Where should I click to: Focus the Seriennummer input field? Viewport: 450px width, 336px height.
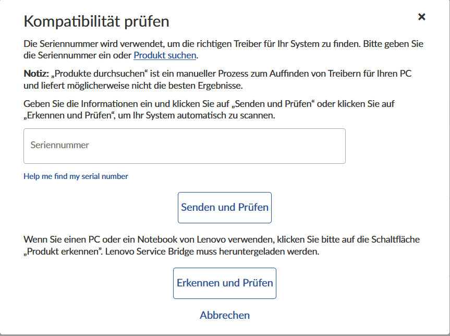[x=185, y=146]
